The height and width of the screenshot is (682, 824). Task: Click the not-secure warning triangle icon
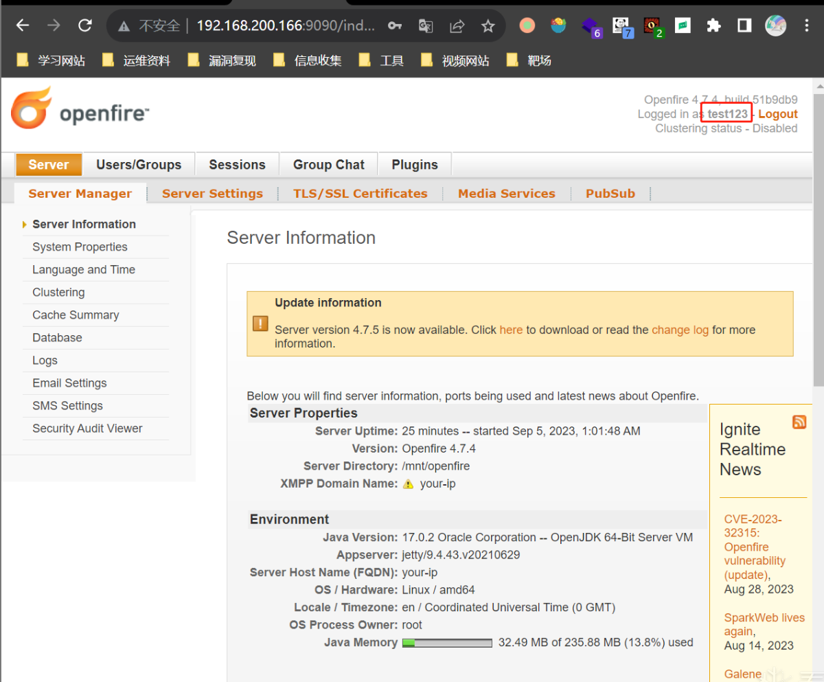[124, 26]
